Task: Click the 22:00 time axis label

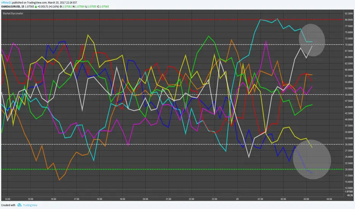Action: pyautogui.click(x=191, y=199)
